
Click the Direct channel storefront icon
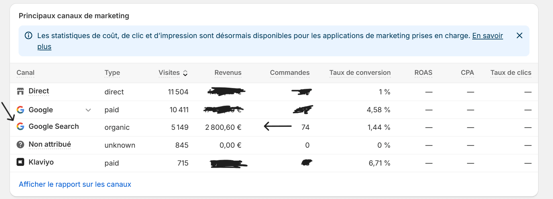pyautogui.click(x=21, y=91)
